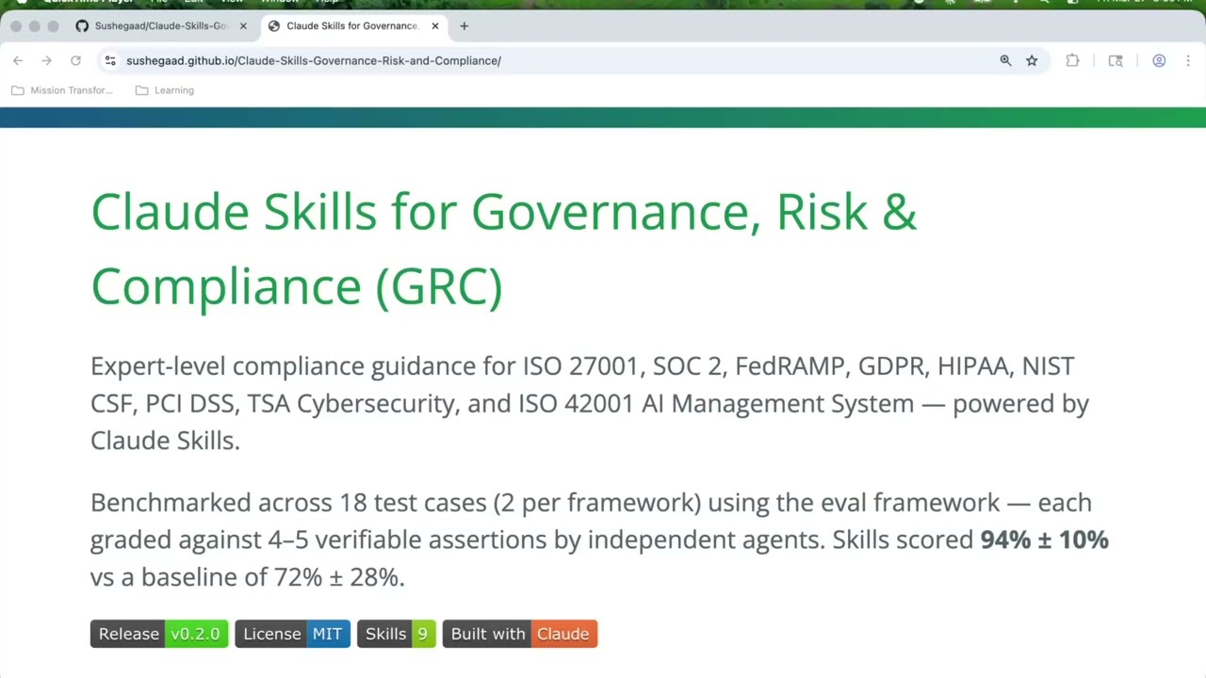
Task: Click the "72% ± 28%" baseline text
Action: pyautogui.click(x=336, y=577)
